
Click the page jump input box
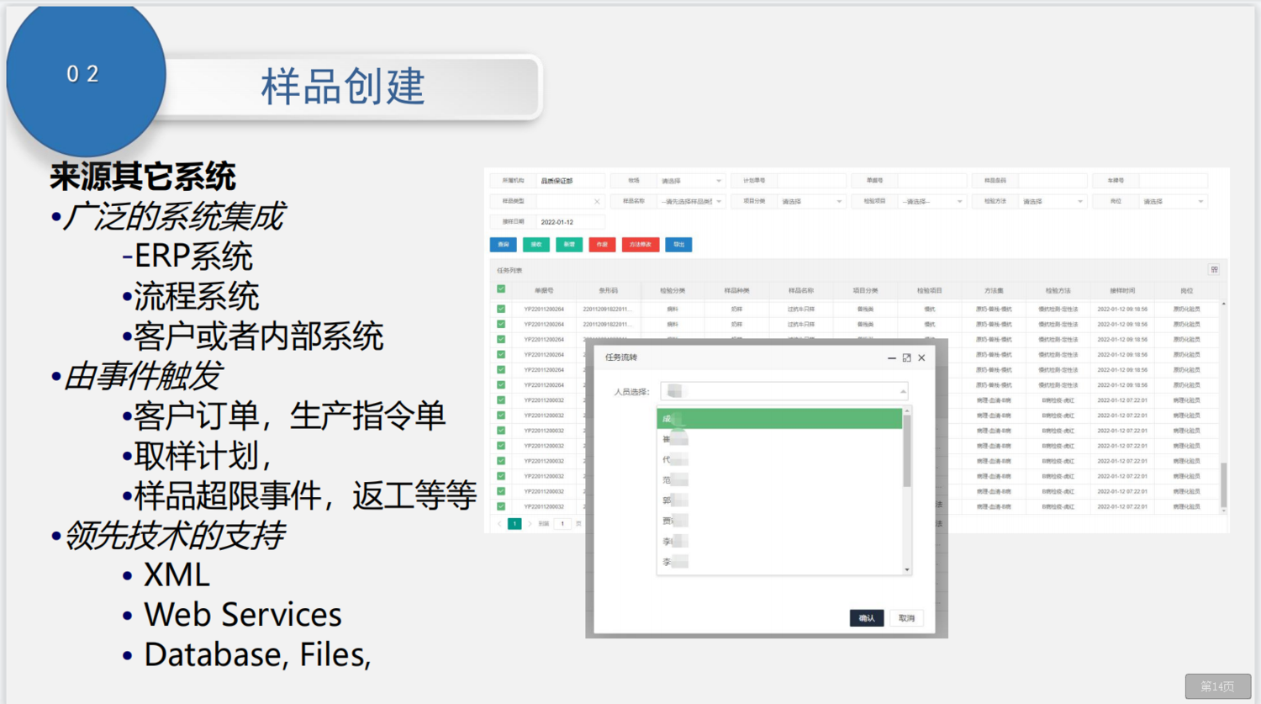(562, 523)
